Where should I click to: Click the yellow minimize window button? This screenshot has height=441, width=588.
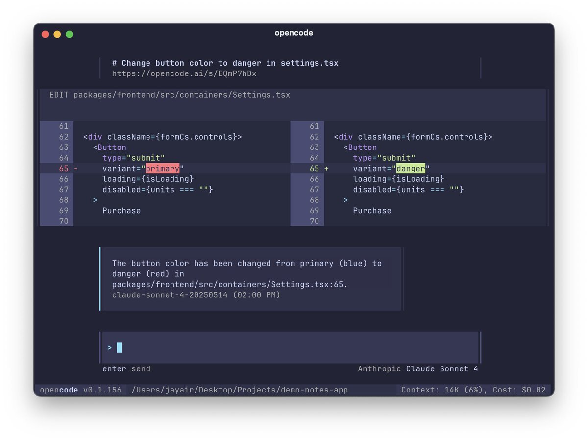[57, 34]
